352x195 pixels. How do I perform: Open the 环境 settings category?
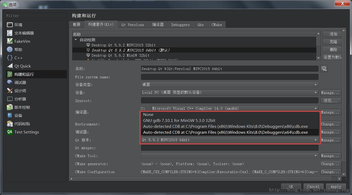point(36,25)
